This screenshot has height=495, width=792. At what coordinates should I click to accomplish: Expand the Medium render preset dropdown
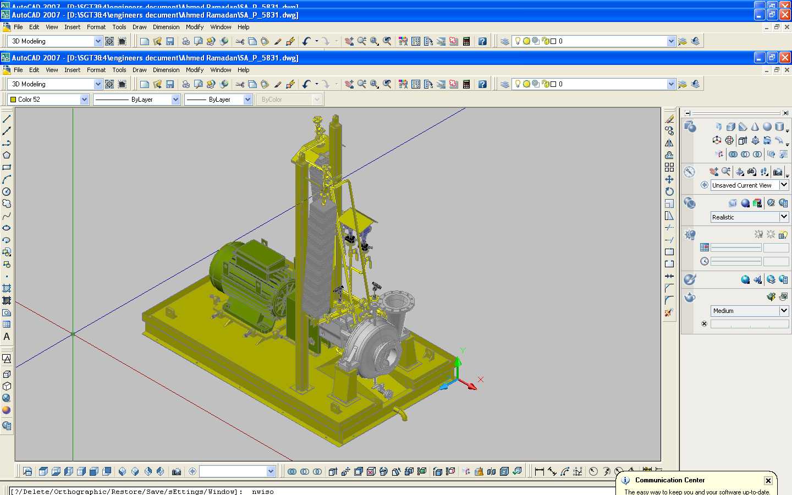pos(784,311)
